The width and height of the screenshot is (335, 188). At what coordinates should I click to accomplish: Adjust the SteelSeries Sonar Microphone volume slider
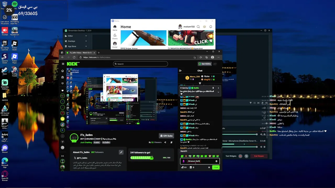point(240,147)
